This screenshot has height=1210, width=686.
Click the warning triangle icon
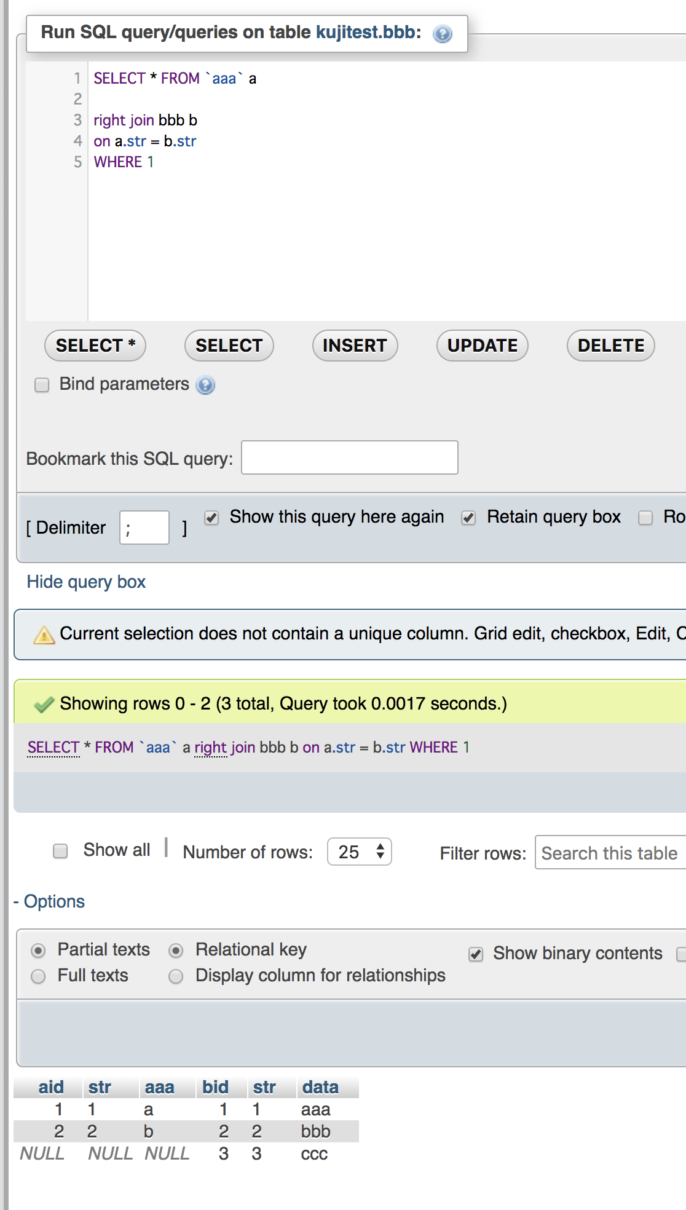(x=44, y=635)
